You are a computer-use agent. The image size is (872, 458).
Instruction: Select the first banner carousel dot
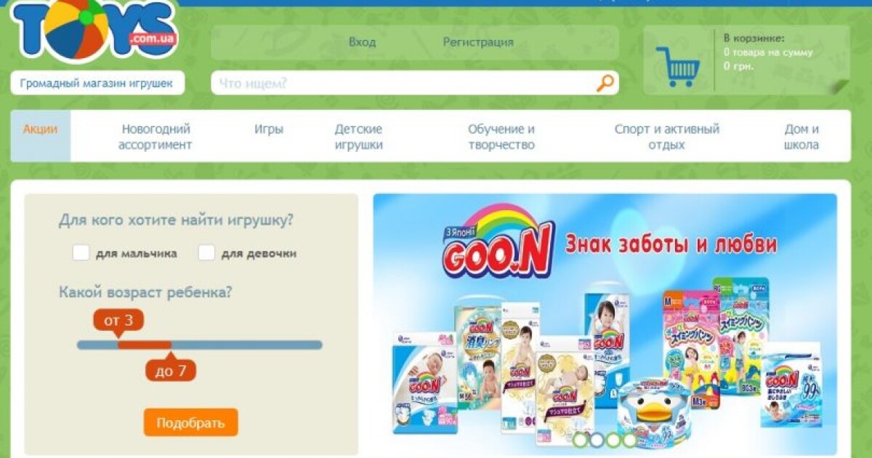(581, 440)
